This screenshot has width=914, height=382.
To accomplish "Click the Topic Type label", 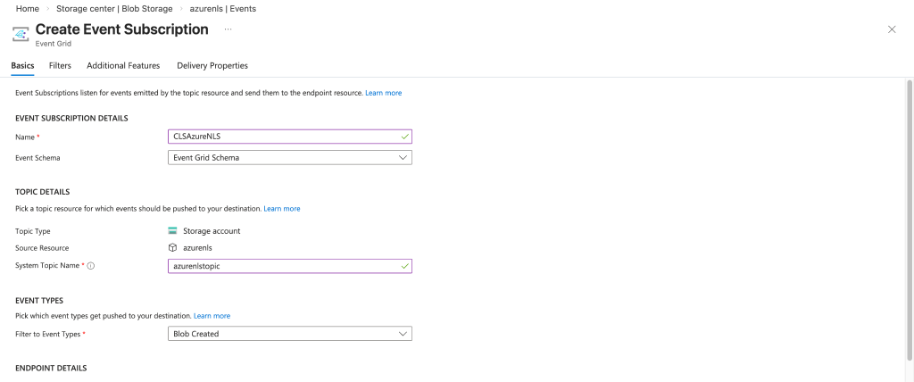I will tap(33, 231).
